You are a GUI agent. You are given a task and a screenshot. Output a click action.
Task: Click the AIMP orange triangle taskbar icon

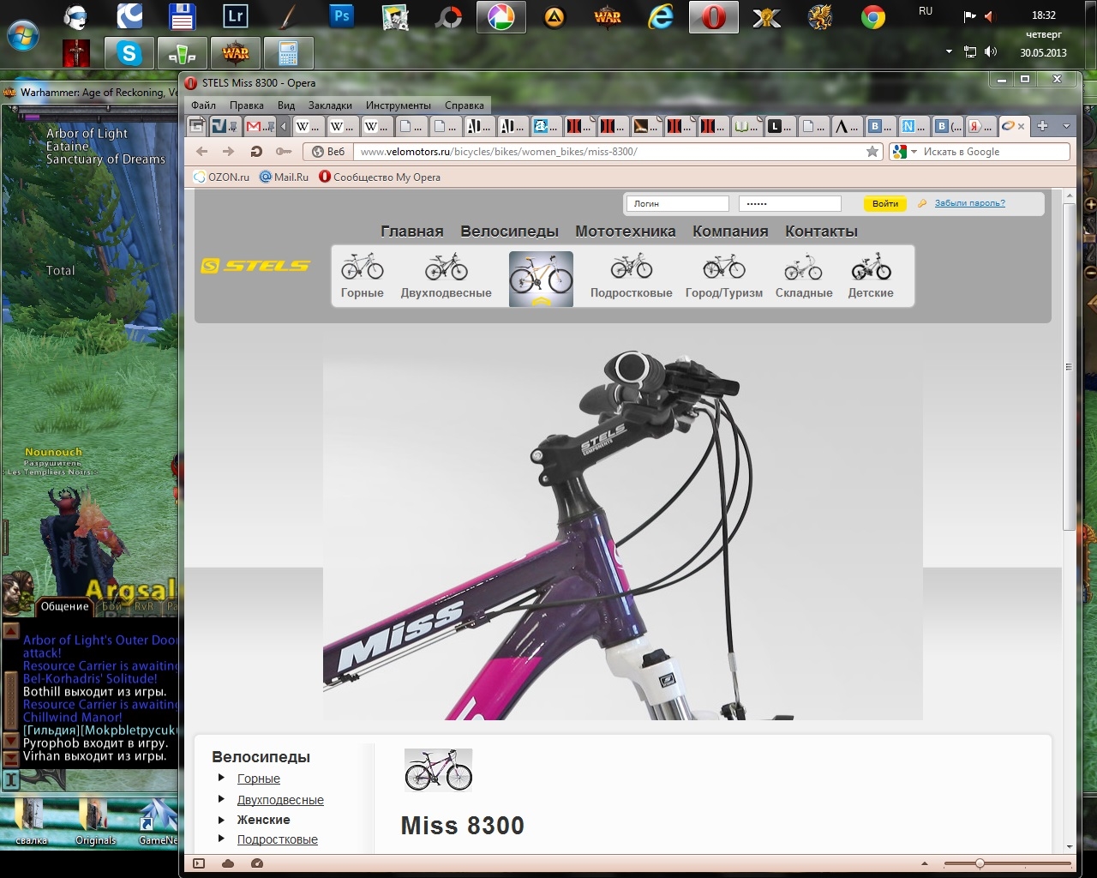[554, 16]
